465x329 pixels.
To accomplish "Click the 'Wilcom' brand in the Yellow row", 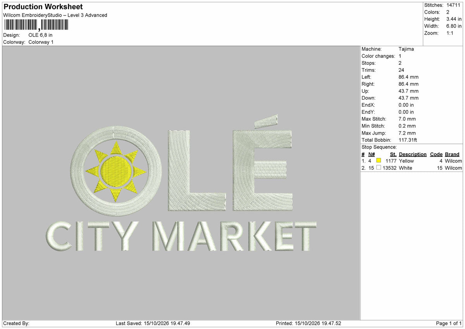I will (x=453, y=161).
